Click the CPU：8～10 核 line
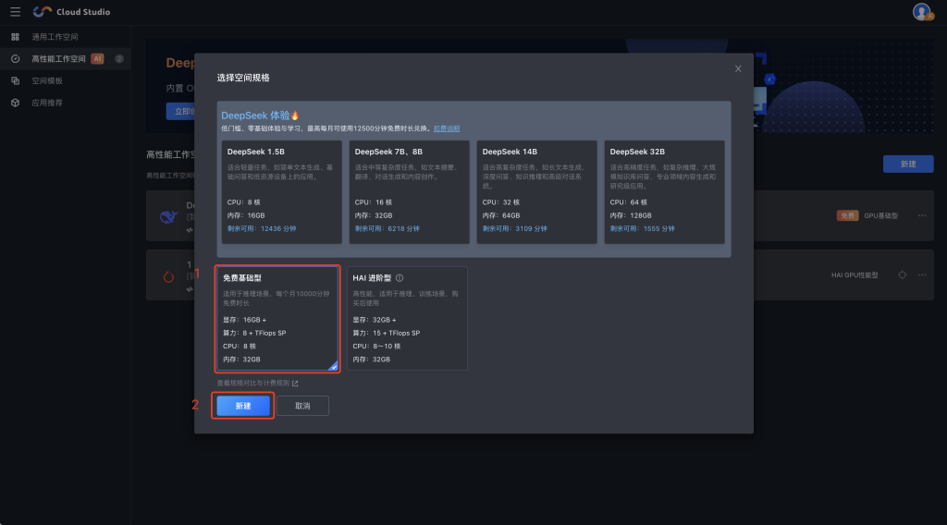The width and height of the screenshot is (947, 525). coord(376,347)
